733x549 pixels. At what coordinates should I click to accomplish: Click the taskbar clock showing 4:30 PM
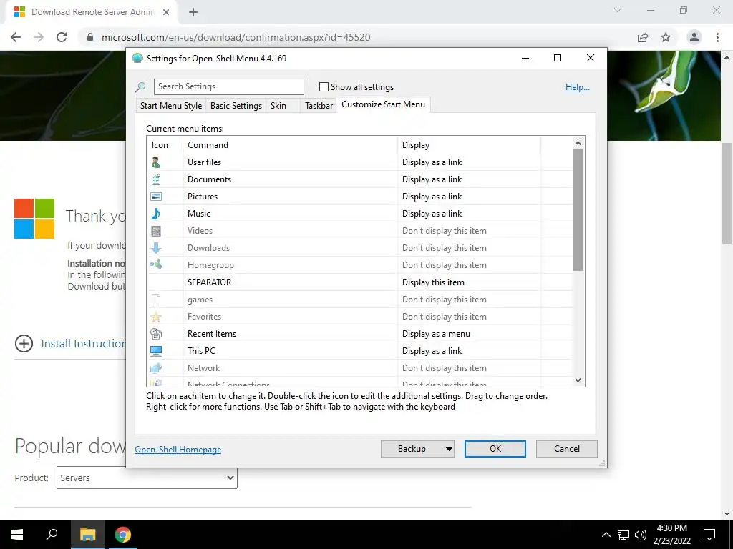[671, 535]
